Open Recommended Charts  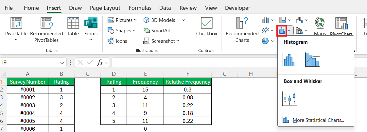click(242, 29)
